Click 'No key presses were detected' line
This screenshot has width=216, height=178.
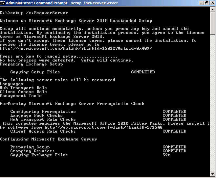pos(67,60)
